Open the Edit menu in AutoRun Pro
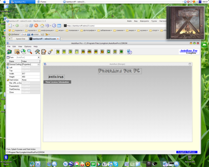This screenshot has height=167, width=209. tap(14, 47)
